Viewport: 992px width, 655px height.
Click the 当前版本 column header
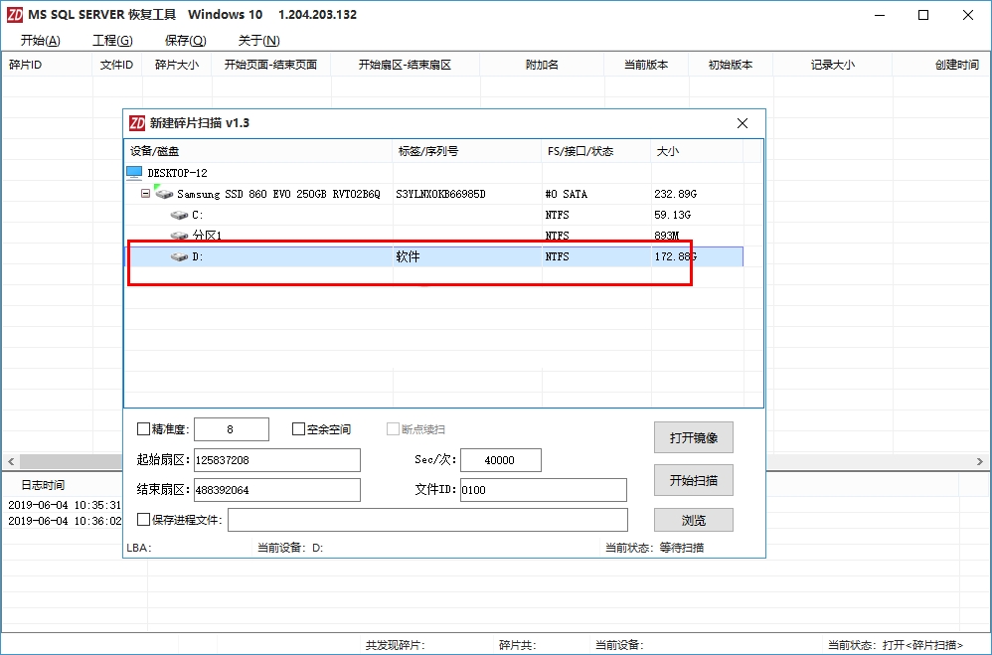646,65
